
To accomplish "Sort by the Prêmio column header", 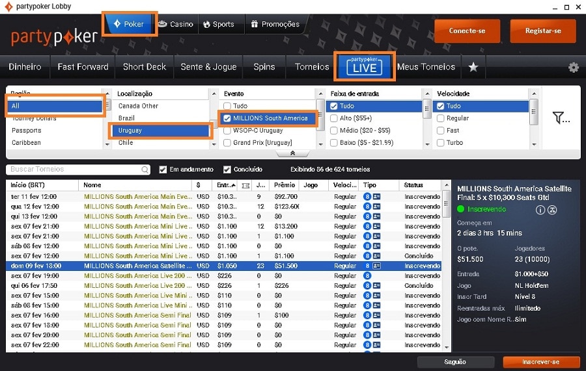I will point(285,185).
